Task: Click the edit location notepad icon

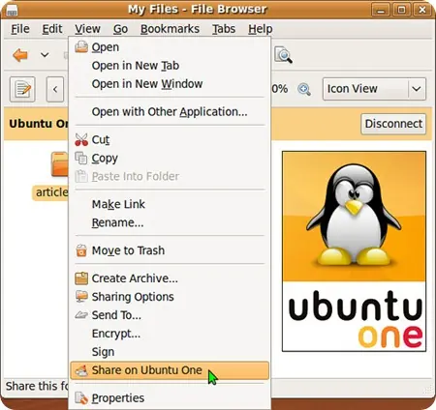Action: coord(22,89)
